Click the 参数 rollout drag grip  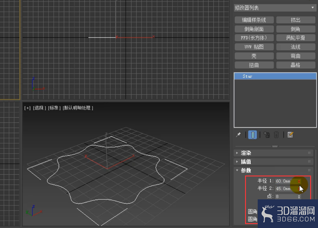click(x=309, y=170)
